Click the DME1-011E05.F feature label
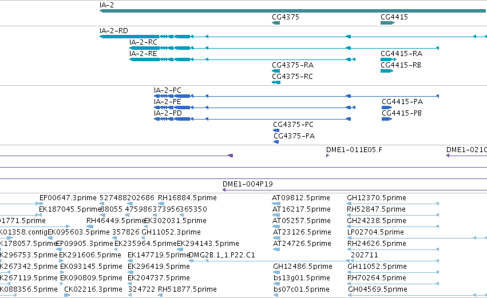487x298 pixels. (x=354, y=150)
